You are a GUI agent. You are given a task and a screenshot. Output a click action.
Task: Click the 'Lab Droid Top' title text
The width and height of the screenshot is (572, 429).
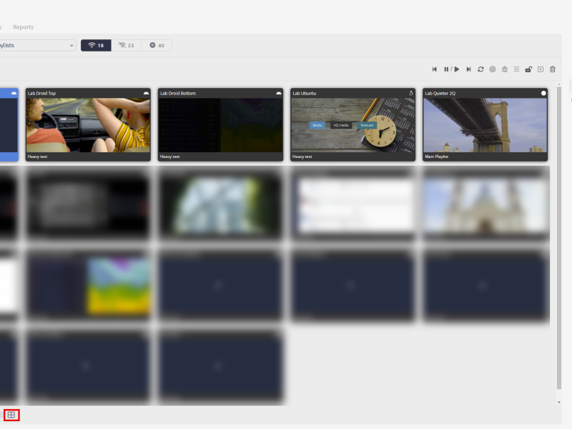click(41, 94)
